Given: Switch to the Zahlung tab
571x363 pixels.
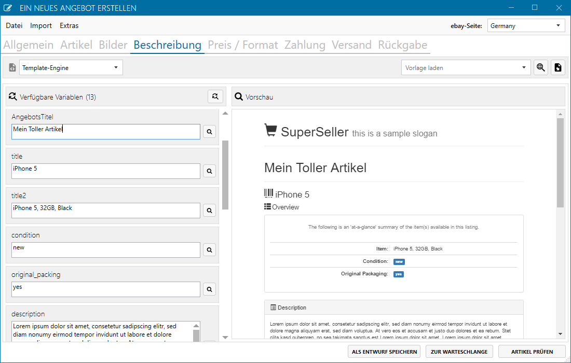Looking at the screenshot, I should coord(305,45).
